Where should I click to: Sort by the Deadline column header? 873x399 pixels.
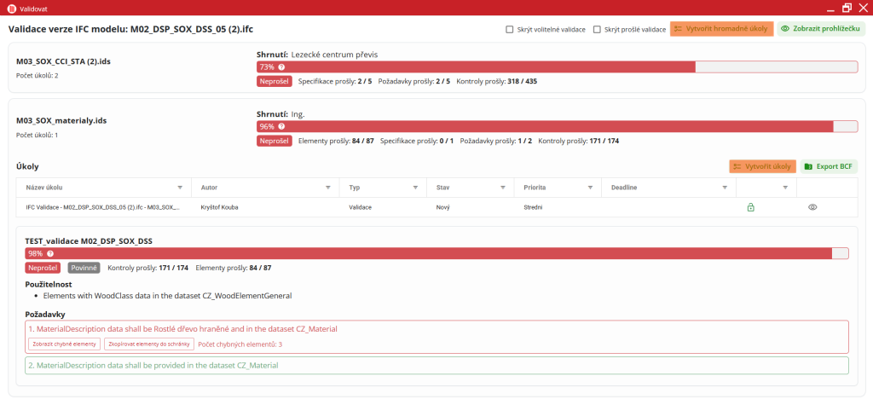(623, 187)
